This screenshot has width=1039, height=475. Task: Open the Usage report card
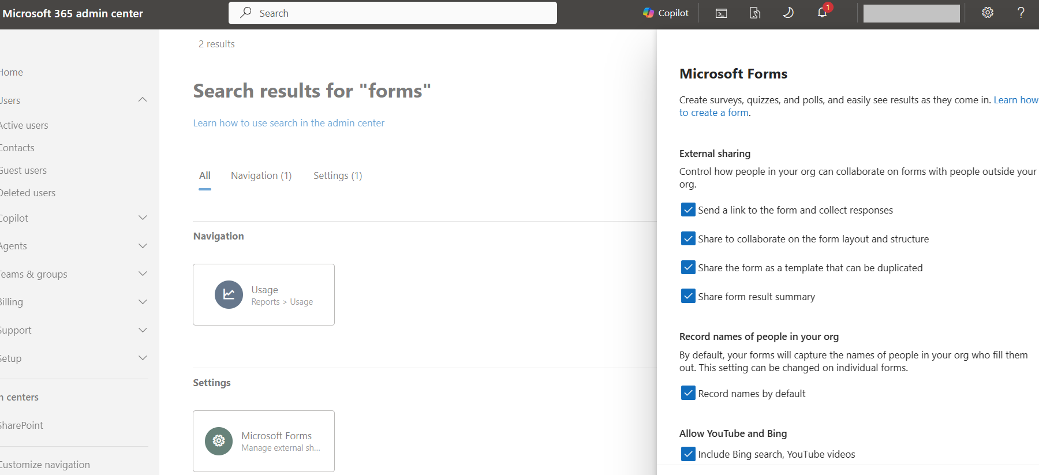click(x=264, y=294)
